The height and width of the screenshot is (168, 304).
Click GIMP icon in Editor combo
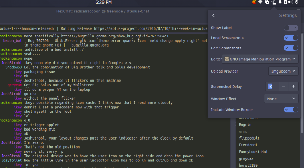[227, 59]
